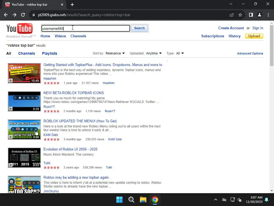274x206 pixels.
Task: Click Sign In link
Action: point(258,28)
